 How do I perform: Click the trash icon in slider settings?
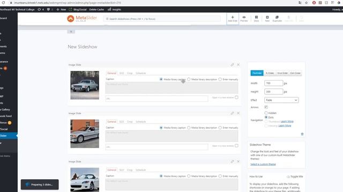point(302,134)
